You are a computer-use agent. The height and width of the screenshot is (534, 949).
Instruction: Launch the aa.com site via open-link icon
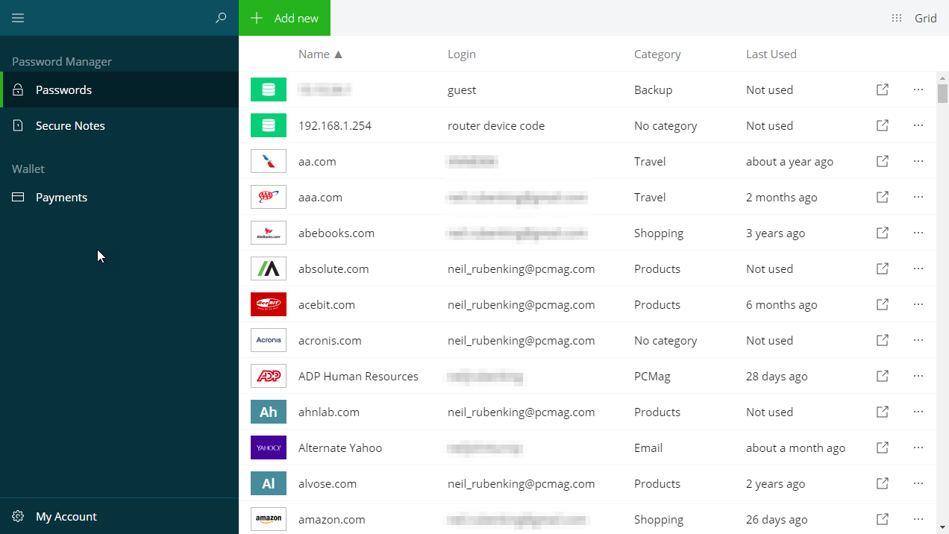(882, 161)
